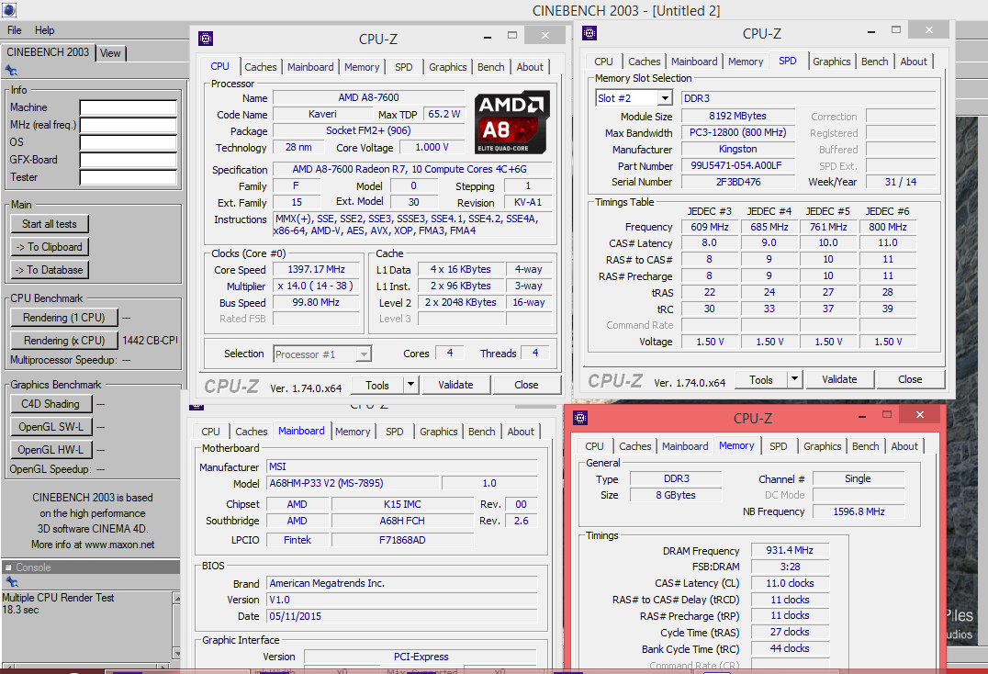Click the MHz (real freq.) input field

(x=128, y=126)
